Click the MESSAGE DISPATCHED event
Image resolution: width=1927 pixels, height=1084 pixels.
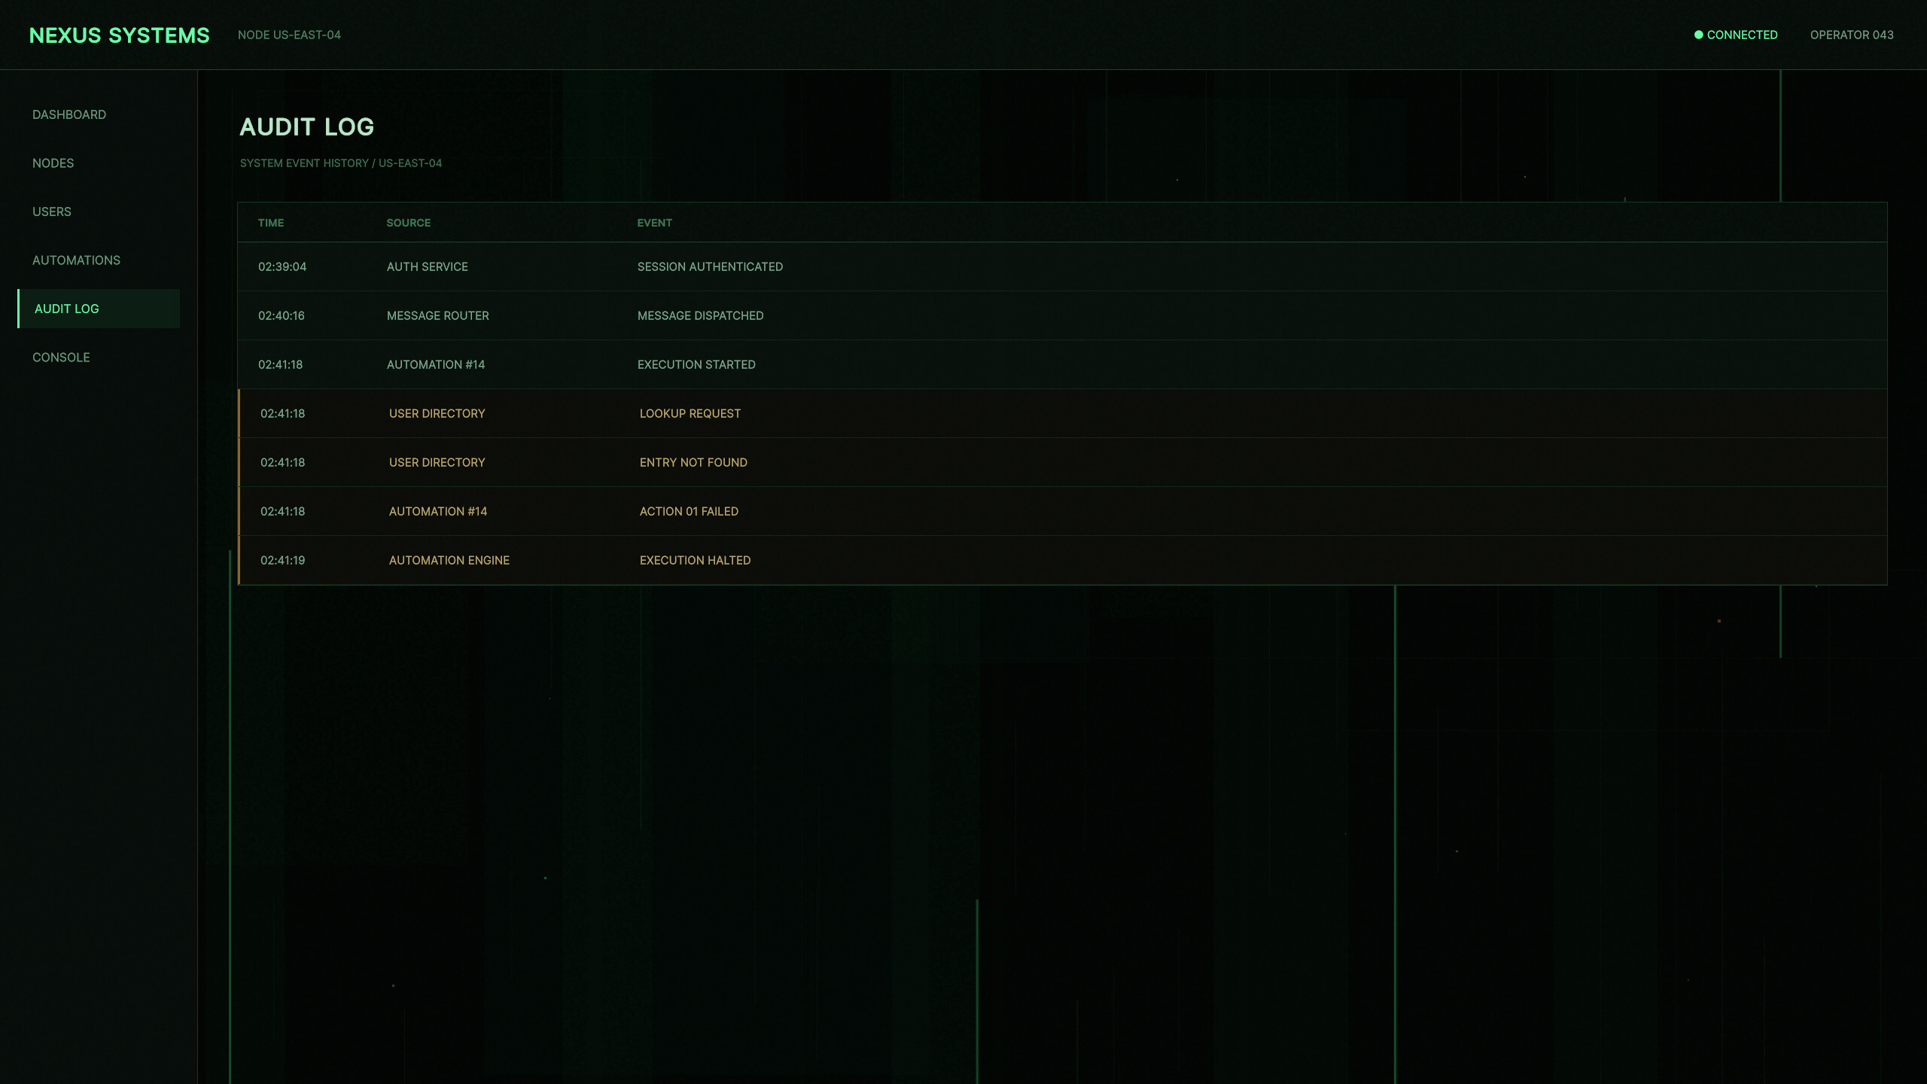point(701,315)
